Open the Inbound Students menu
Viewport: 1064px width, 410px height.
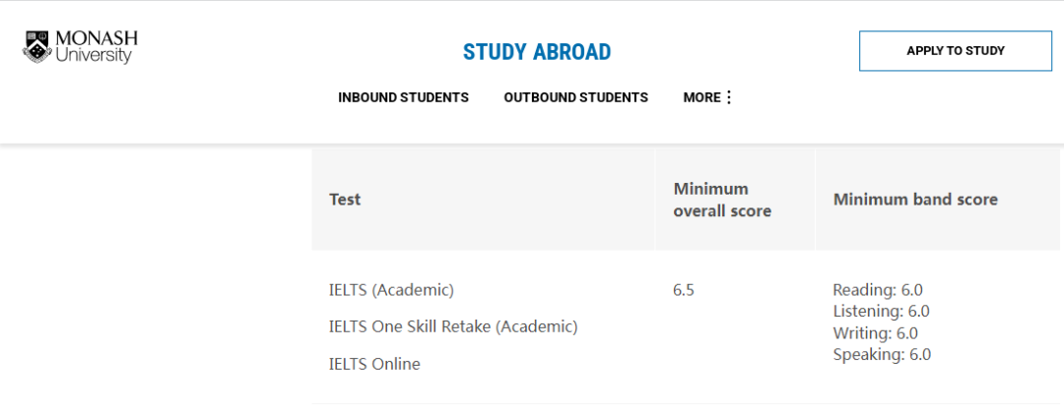point(403,97)
